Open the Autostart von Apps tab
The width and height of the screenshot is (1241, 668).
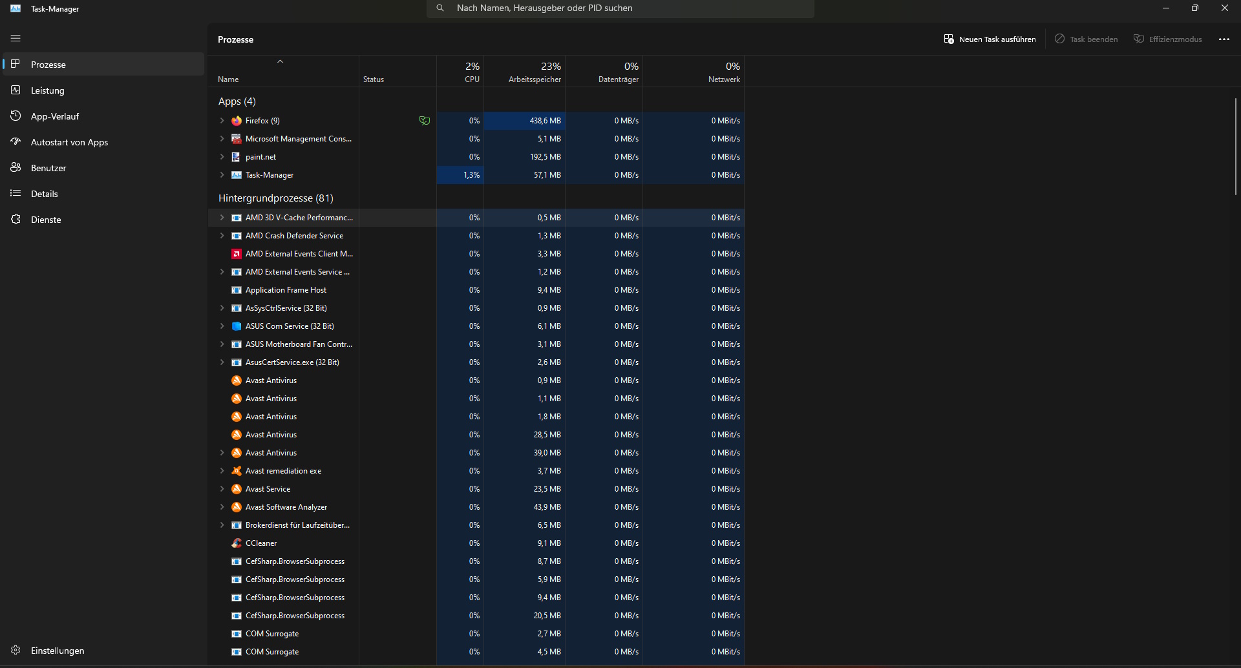point(103,141)
